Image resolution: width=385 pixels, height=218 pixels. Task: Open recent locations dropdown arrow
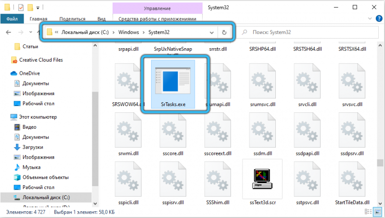click(30, 32)
